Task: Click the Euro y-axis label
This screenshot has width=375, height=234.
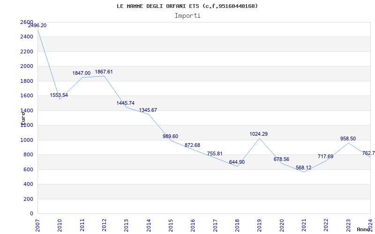Action: pos(23,118)
